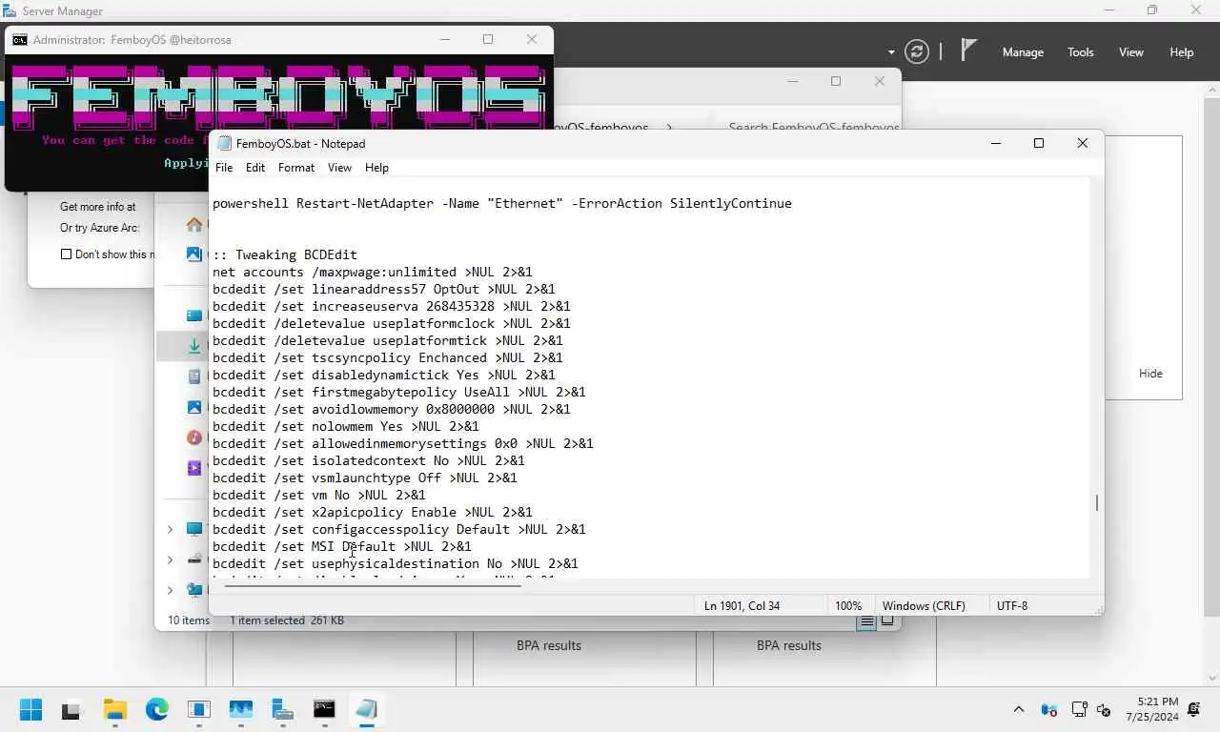
Task: Select Gallery icon in Explorer sidebar
Action: 194,254
